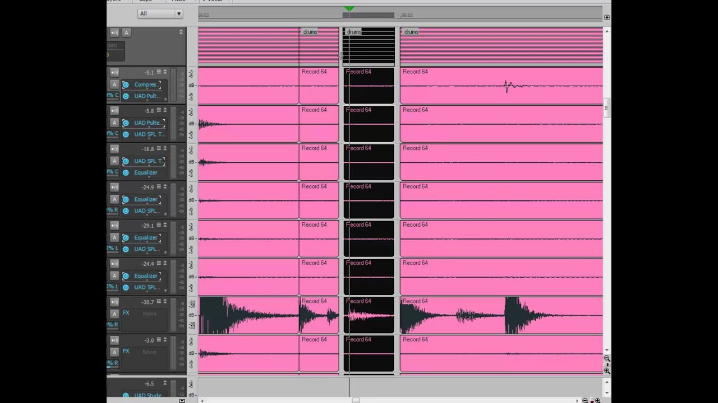718x403 pixels.
Task: Click the vertical zoom out magnifier
Action: click(x=607, y=358)
